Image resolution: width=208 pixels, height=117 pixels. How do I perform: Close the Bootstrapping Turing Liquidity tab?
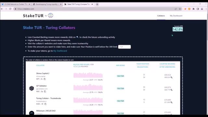[61, 4]
